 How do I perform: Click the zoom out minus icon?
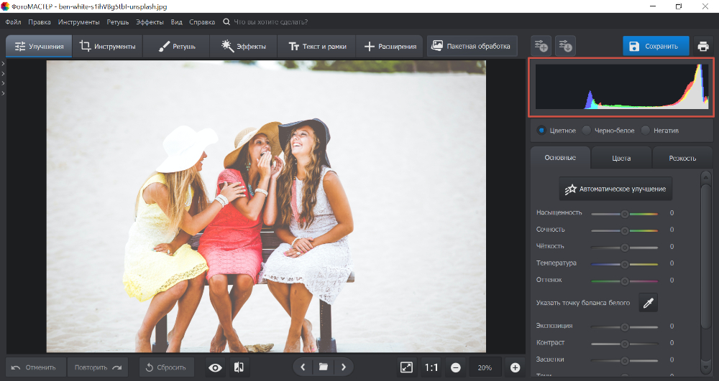456,367
